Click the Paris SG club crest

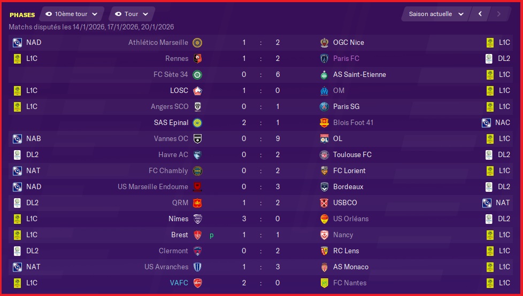[324, 107]
